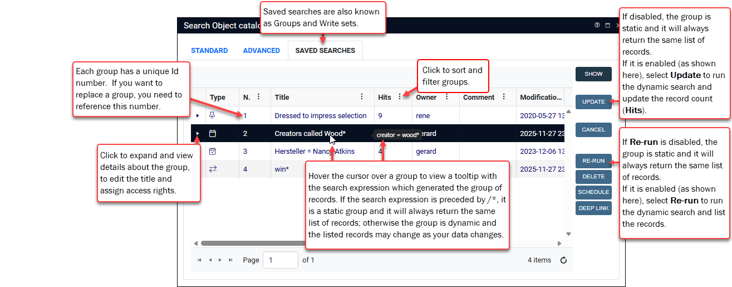
Task: Click the Re-run button
Action: pos(593,160)
